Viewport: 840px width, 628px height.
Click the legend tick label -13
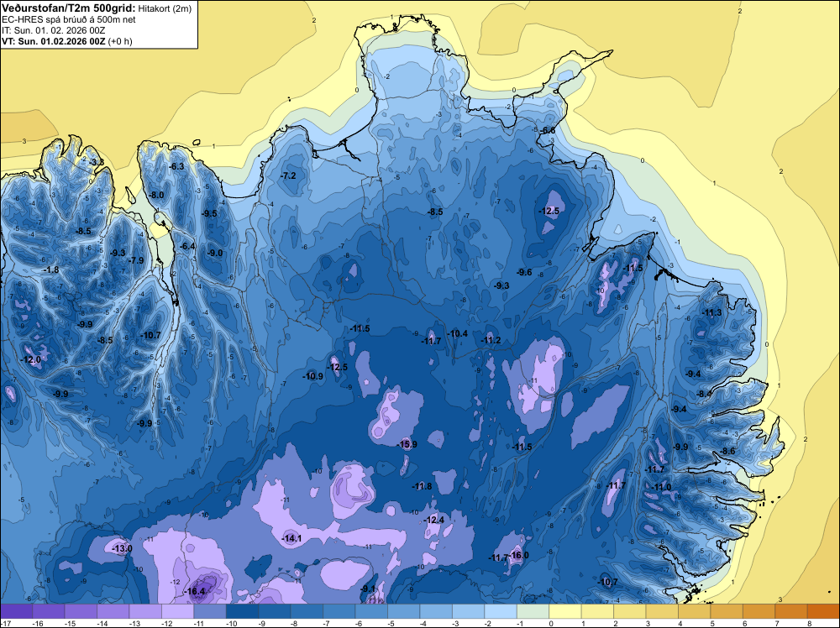point(134,623)
